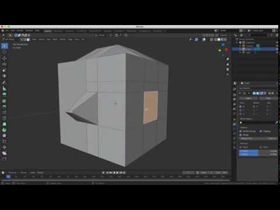The image size is (280, 210).
Task: Toggle Mirror modifier X axis checkbox
Action: (240, 107)
